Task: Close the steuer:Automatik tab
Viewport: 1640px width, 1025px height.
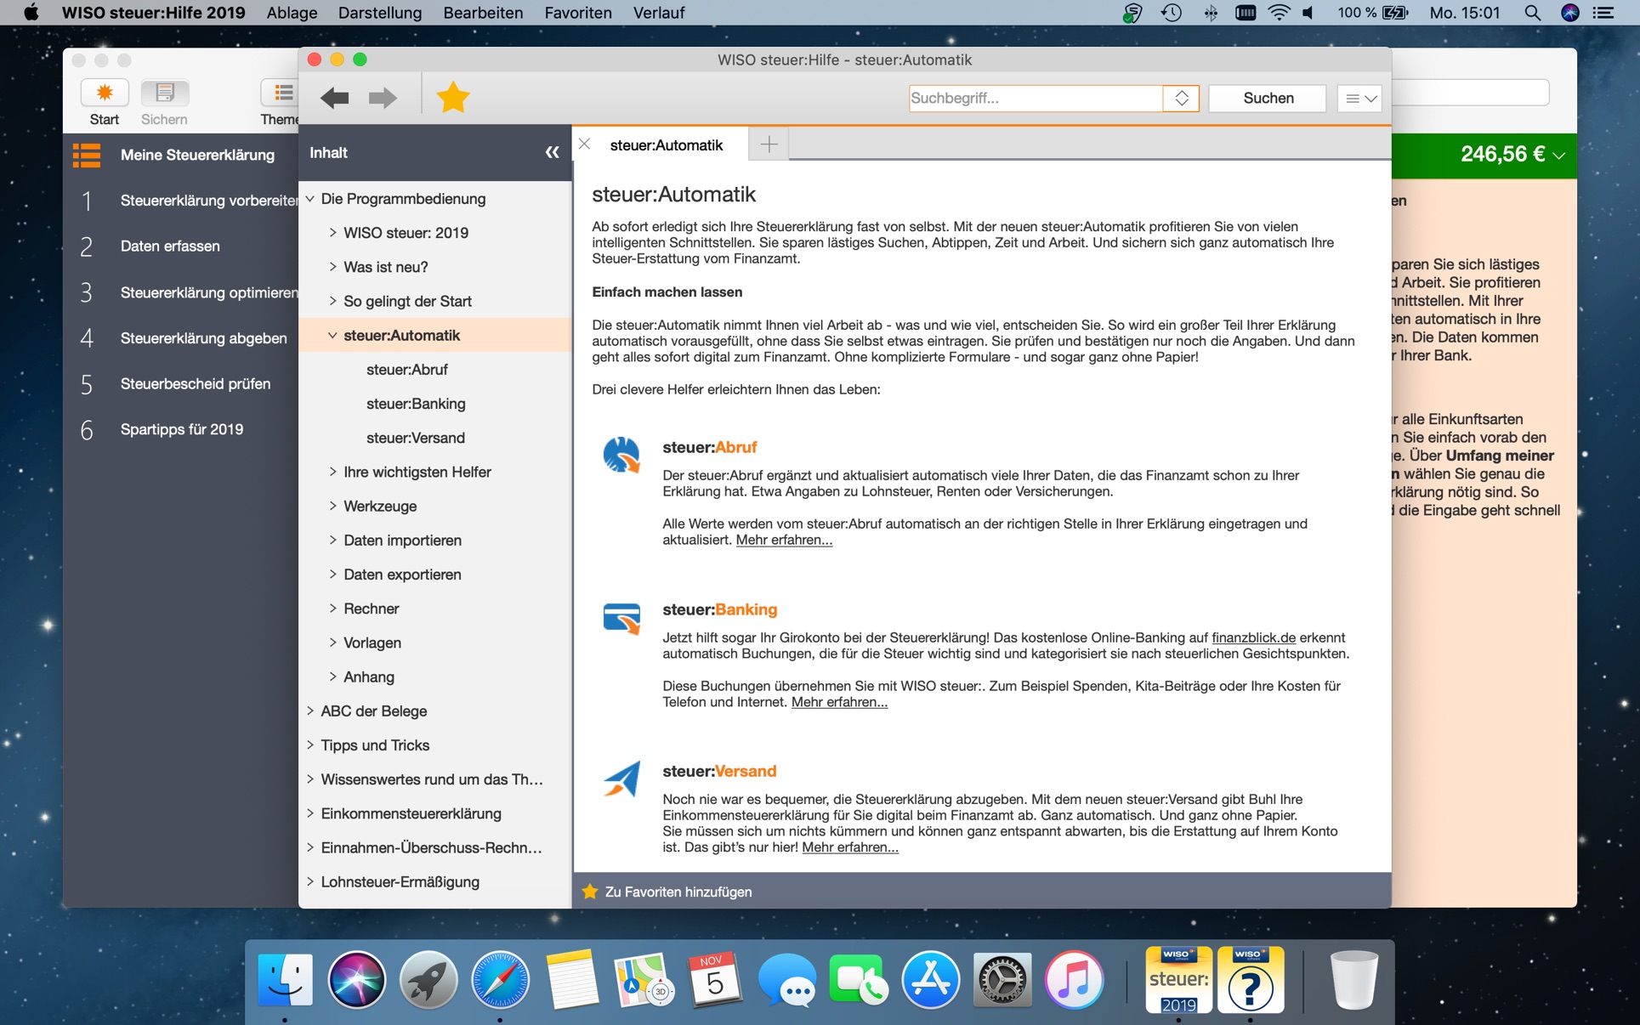Action: pyautogui.click(x=585, y=144)
